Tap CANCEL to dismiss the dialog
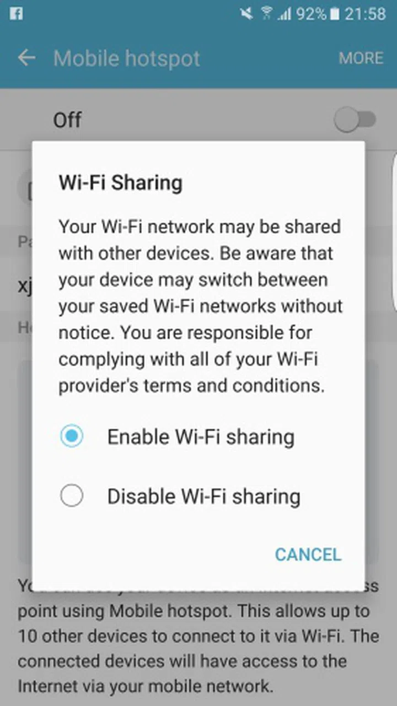The height and width of the screenshot is (706, 397). [x=308, y=554]
